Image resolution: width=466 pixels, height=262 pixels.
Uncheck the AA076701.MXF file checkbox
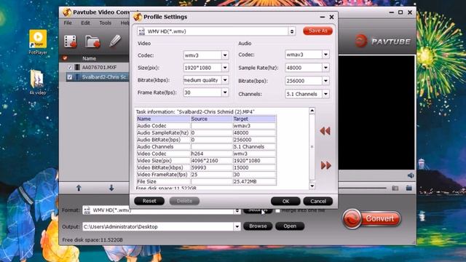(x=70, y=68)
